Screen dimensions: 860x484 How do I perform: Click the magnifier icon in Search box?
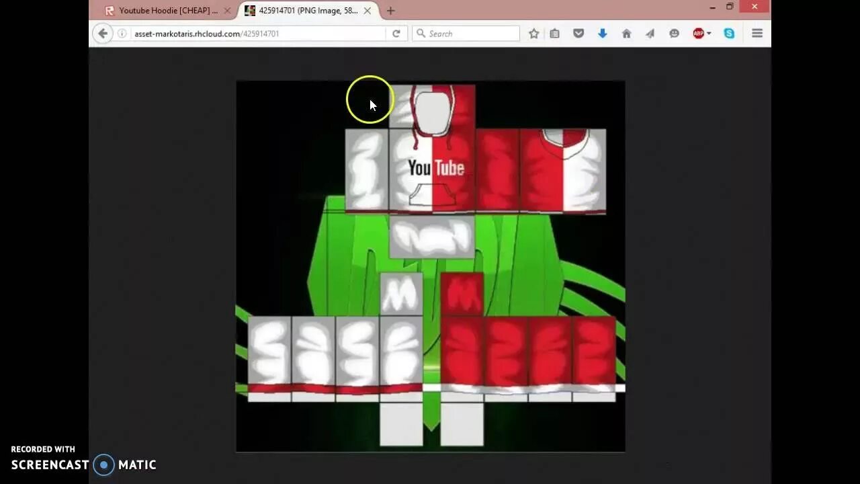pyautogui.click(x=421, y=34)
